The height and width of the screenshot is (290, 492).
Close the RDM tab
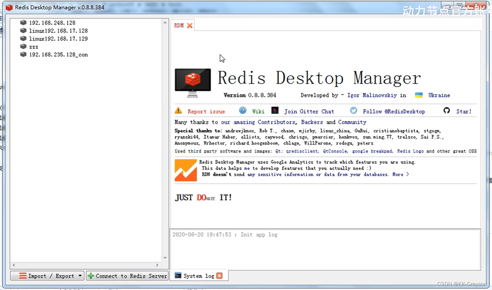190,25
